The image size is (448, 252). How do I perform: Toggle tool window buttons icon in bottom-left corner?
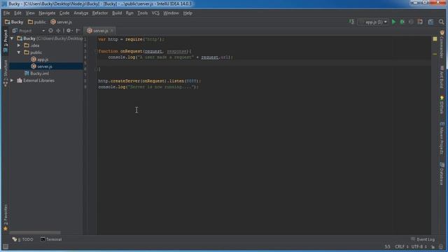[x=5, y=247]
